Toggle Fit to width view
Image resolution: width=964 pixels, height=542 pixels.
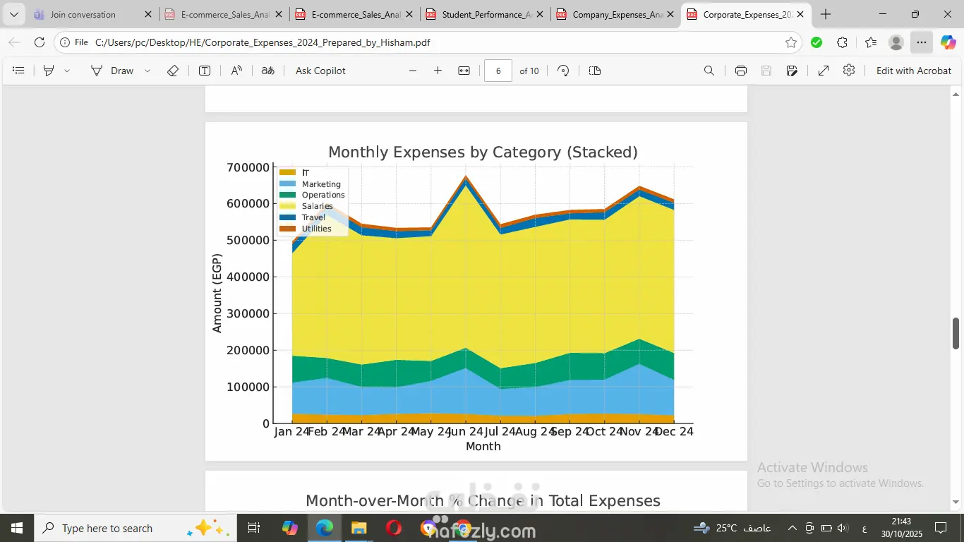coord(464,71)
